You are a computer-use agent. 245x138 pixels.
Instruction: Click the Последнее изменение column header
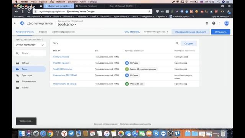(x=185, y=51)
